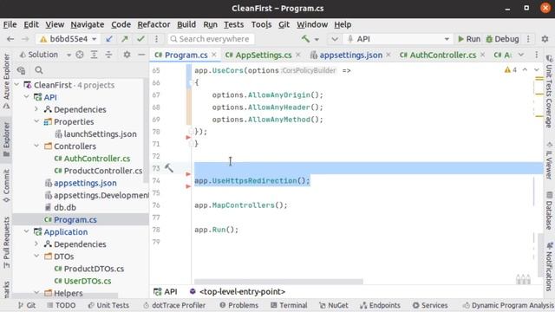
Task: Open editor tabs more options dots
Action: [x=537, y=55]
